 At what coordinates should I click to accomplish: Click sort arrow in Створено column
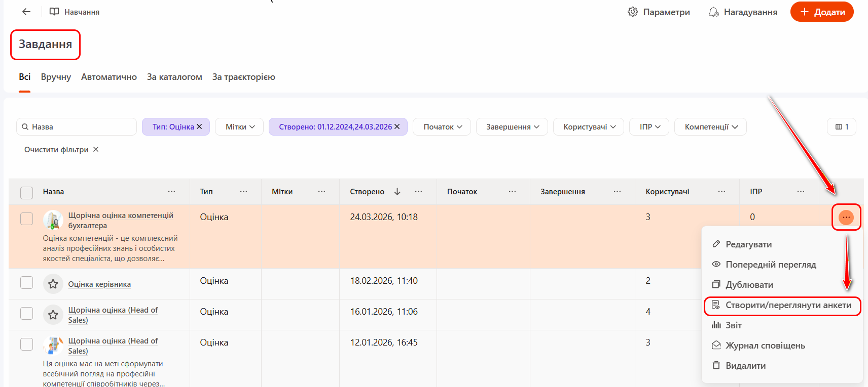(x=397, y=192)
